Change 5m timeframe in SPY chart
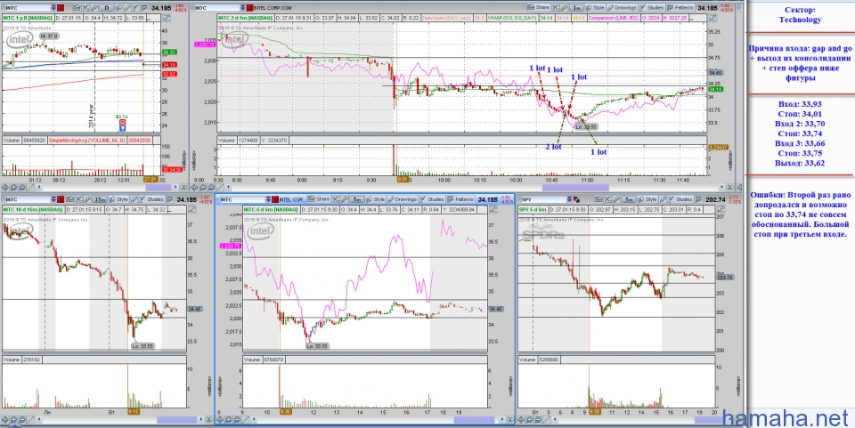This screenshot has height=428, width=855. click(x=628, y=199)
